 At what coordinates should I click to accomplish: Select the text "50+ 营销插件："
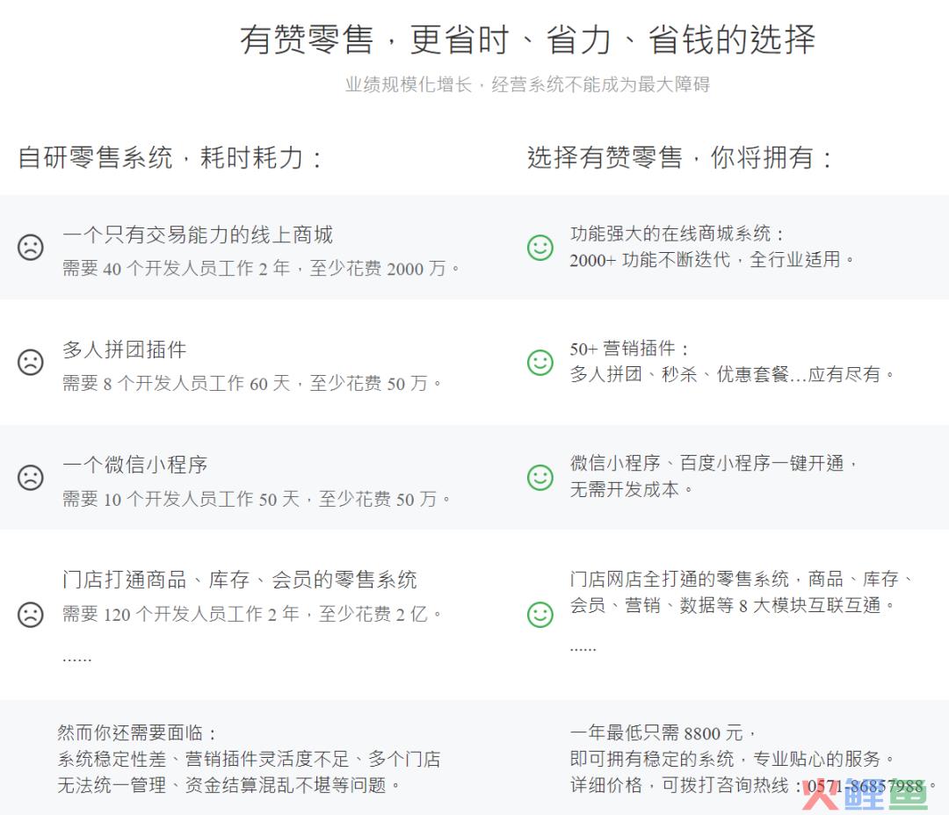click(630, 348)
